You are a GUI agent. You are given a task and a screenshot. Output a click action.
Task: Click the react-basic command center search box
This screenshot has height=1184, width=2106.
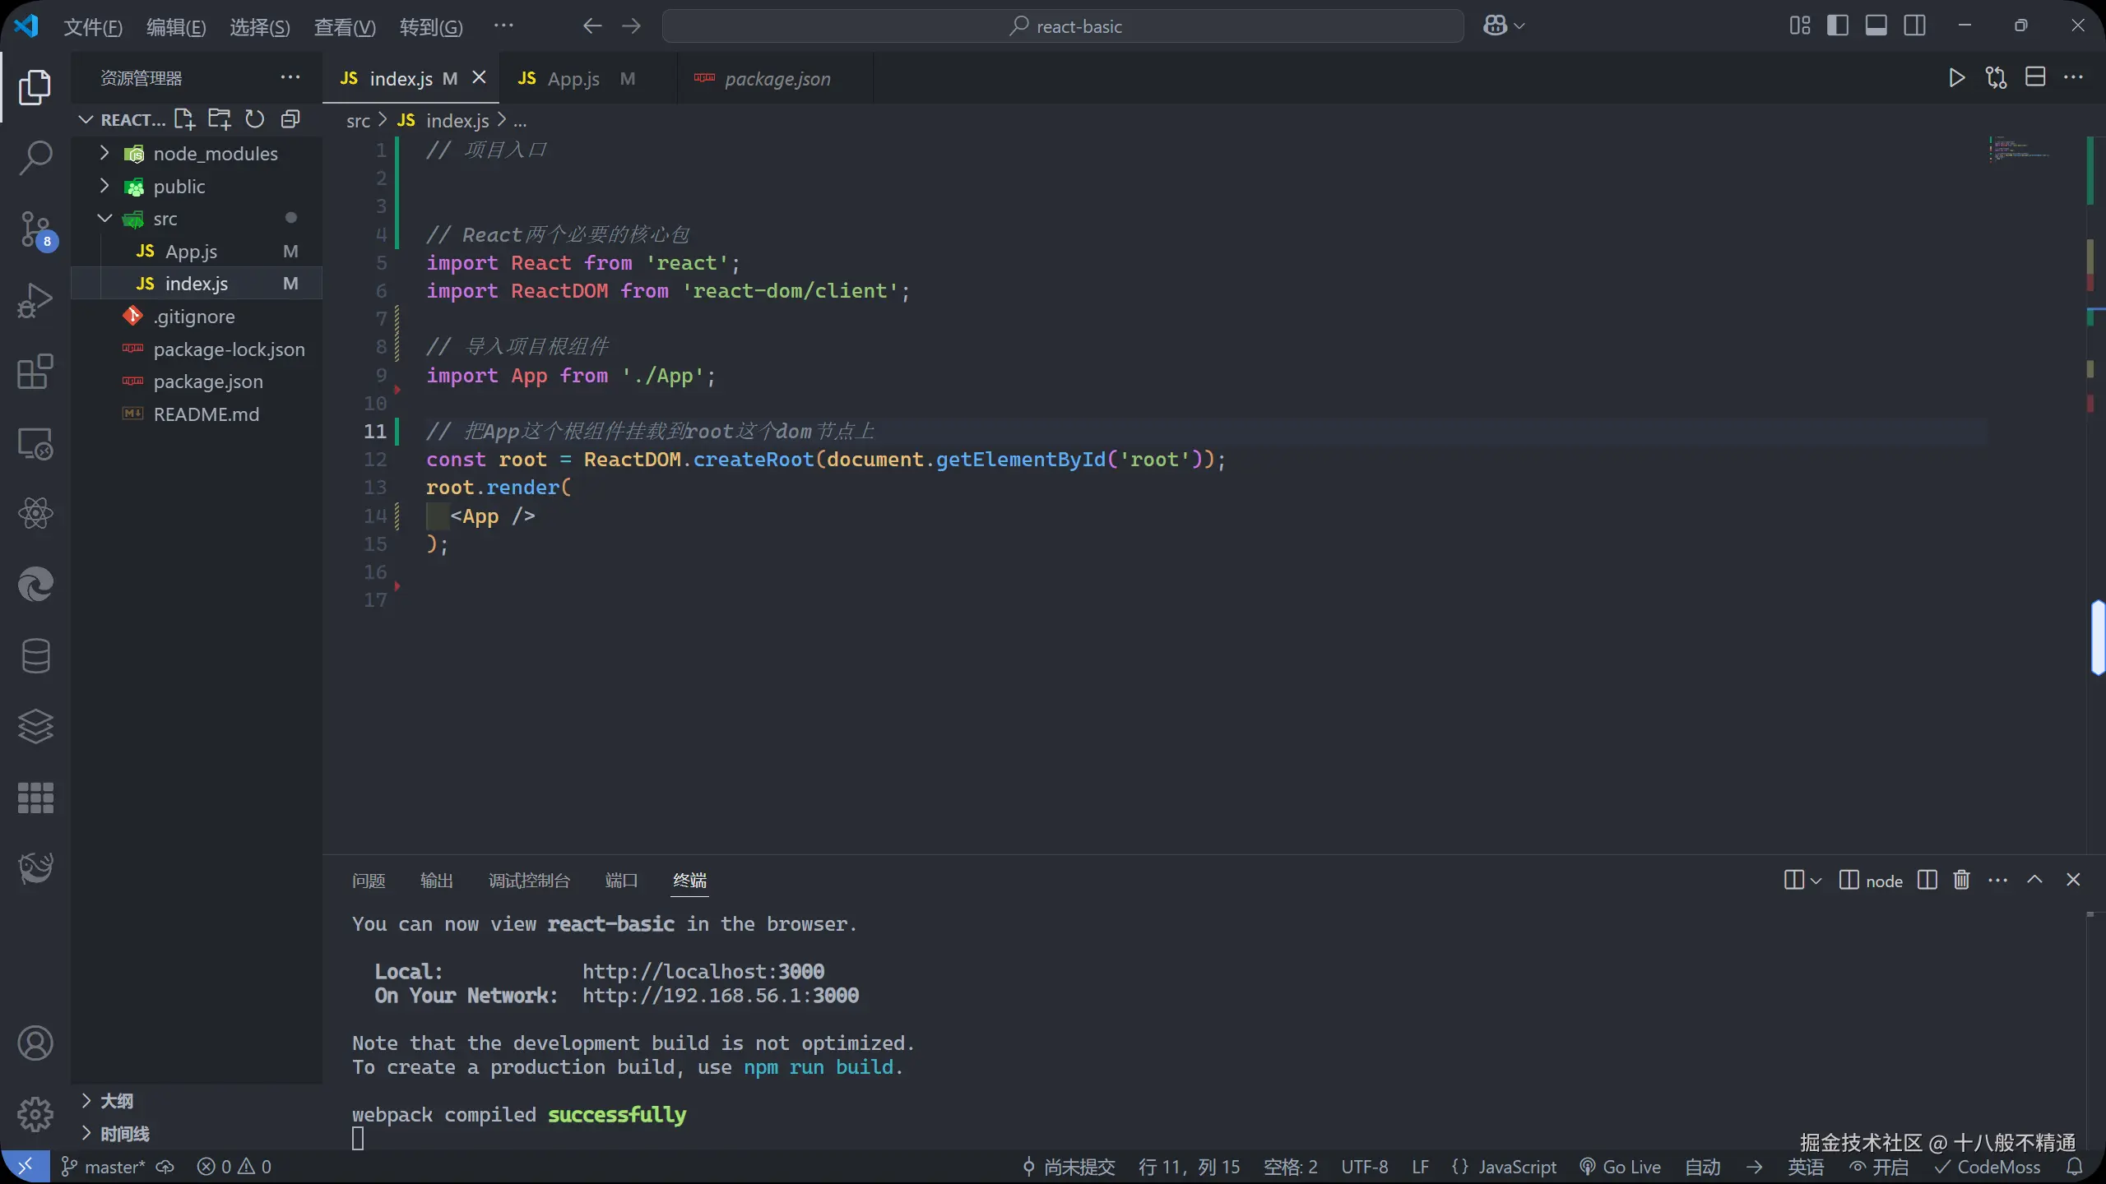1063,26
